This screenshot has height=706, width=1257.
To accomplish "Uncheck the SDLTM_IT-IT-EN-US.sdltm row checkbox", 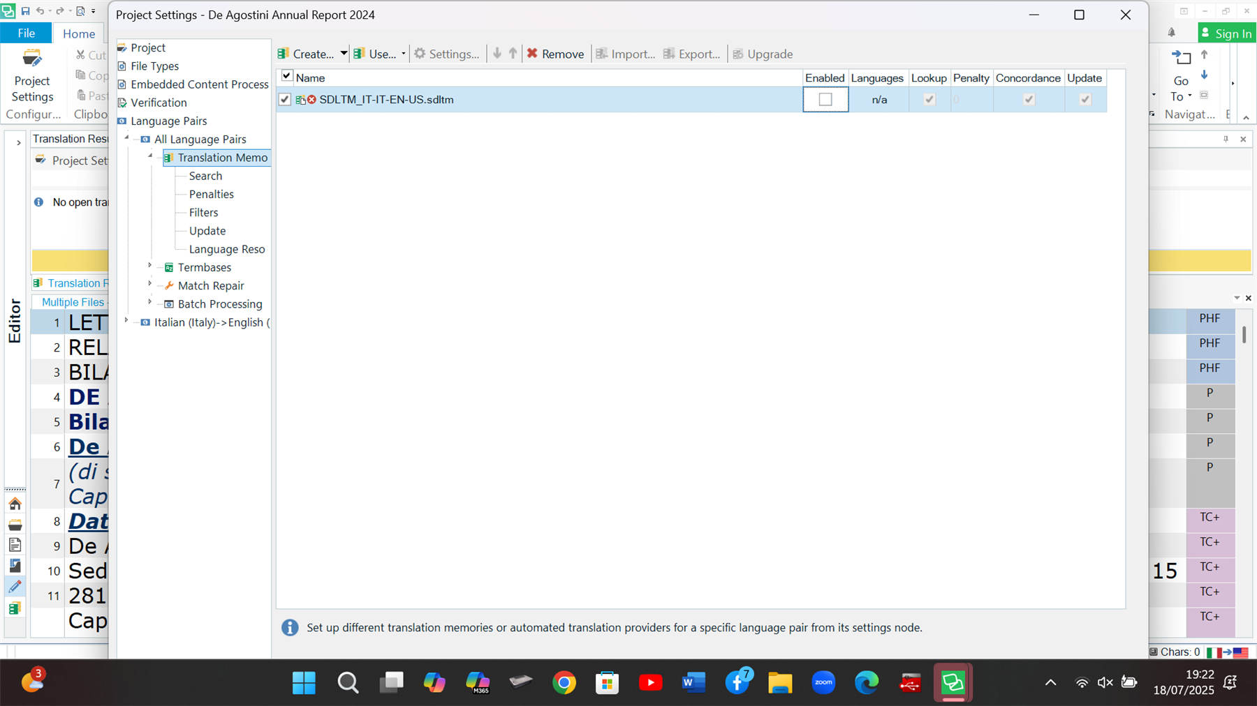I will pyautogui.click(x=285, y=100).
